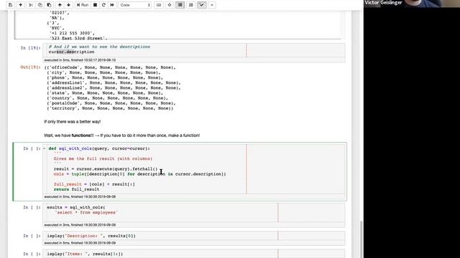Click the save notebook icon

coord(11,5)
